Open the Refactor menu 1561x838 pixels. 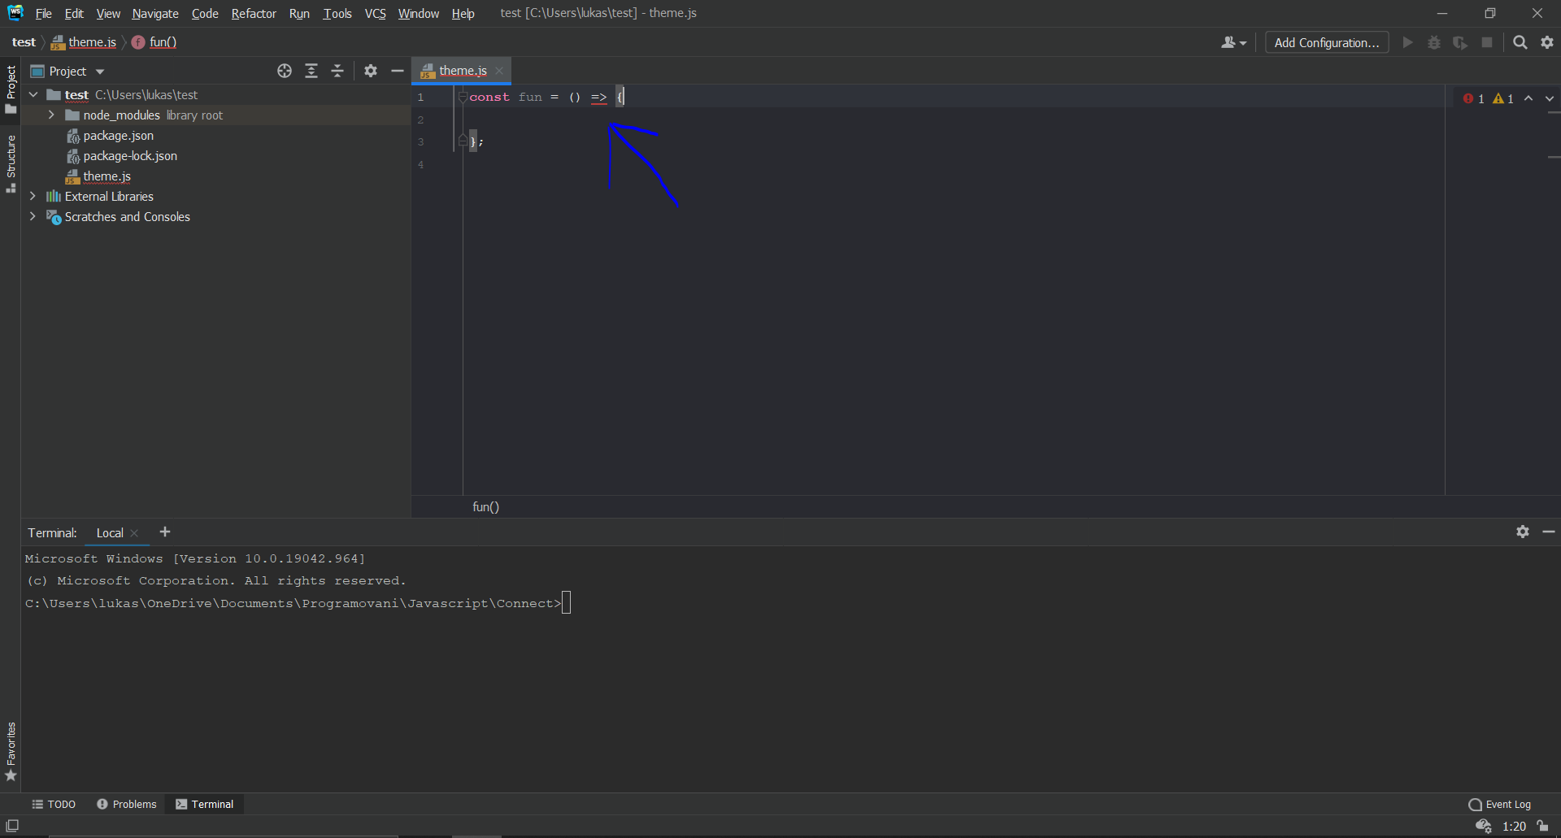(254, 14)
